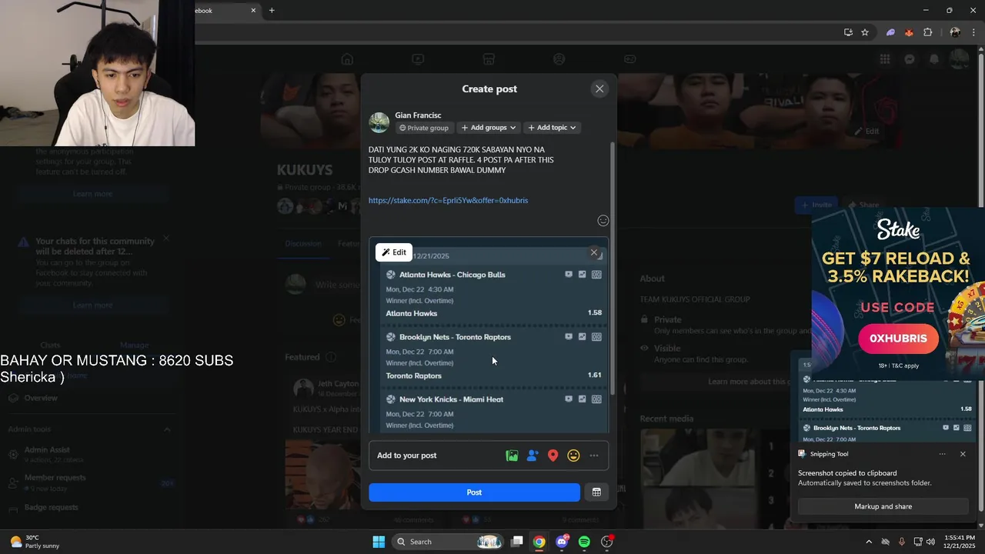Close the Snipping Tool notification
The image size is (985, 554).
(x=962, y=454)
